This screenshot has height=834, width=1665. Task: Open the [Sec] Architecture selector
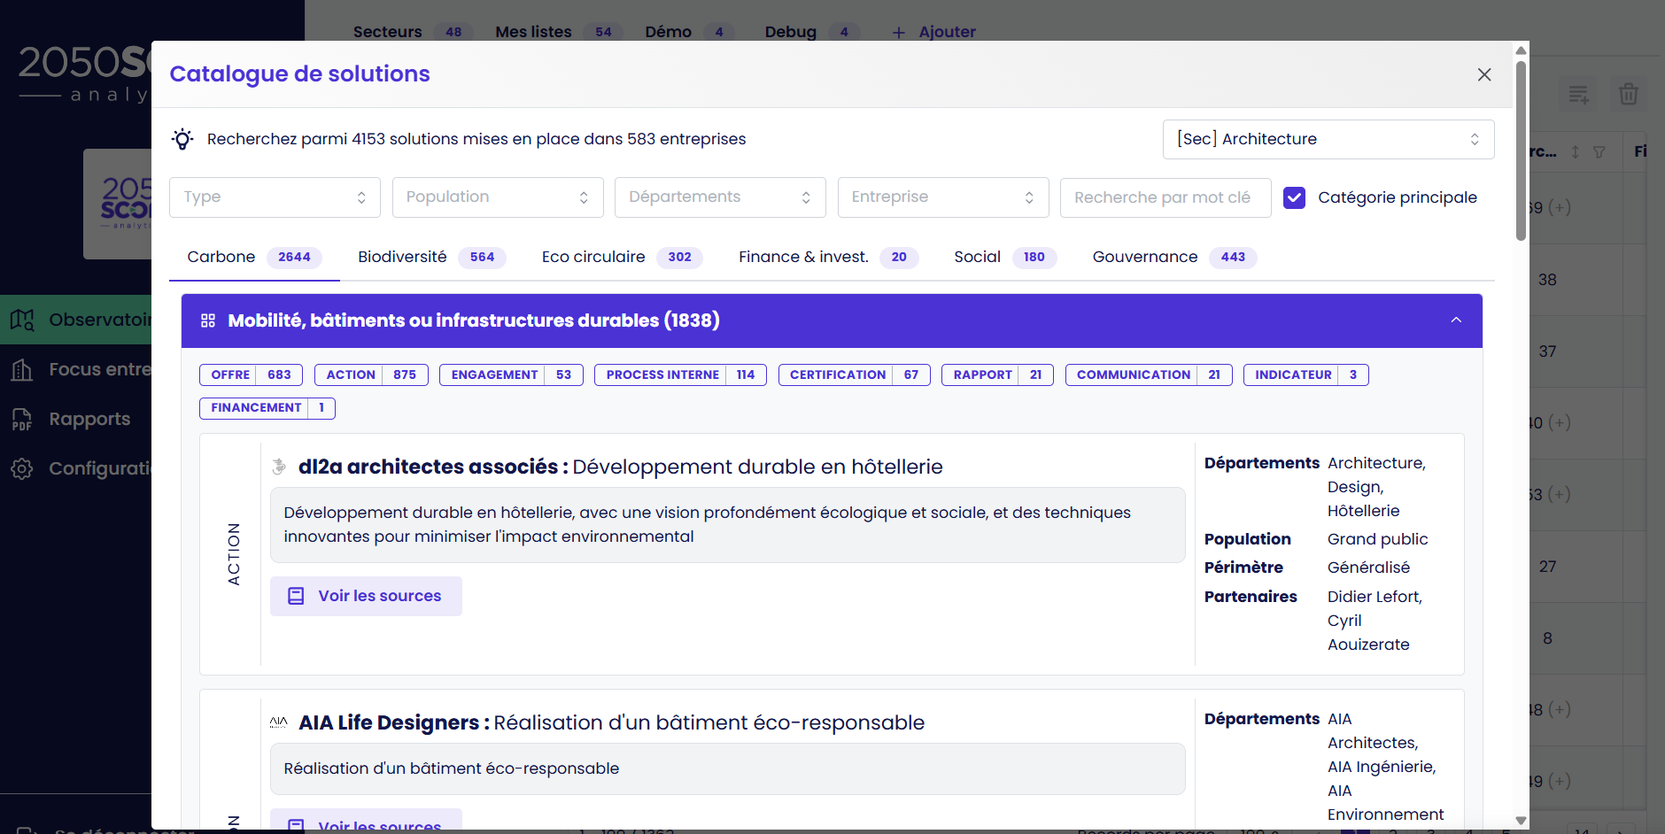click(x=1328, y=139)
